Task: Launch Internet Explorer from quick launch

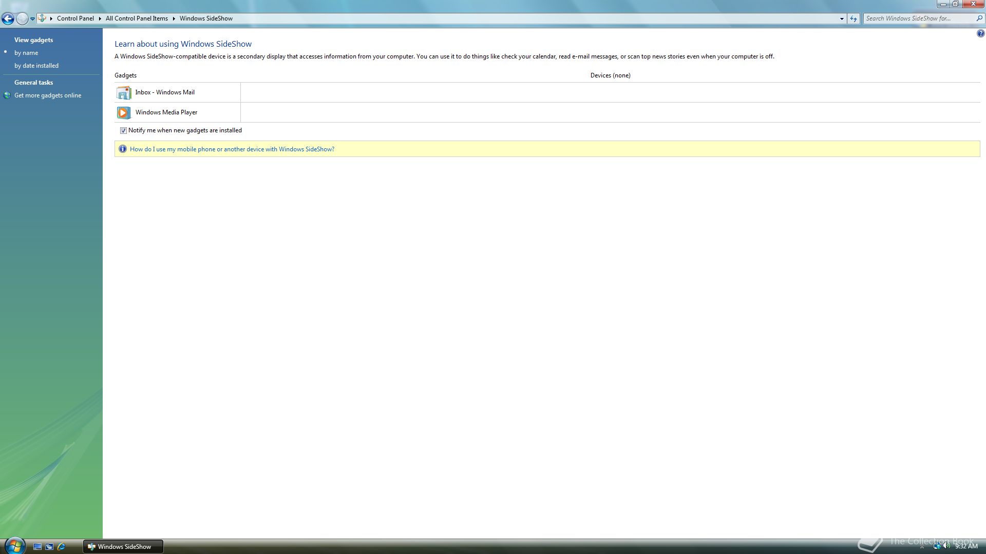Action: tap(61, 547)
